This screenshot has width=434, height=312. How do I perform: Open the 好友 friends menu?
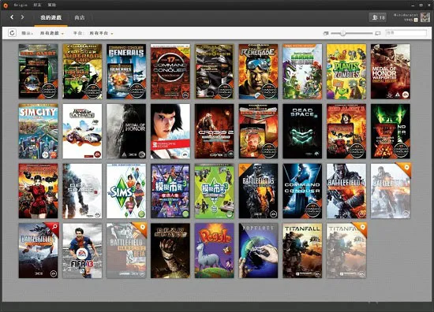pos(37,5)
